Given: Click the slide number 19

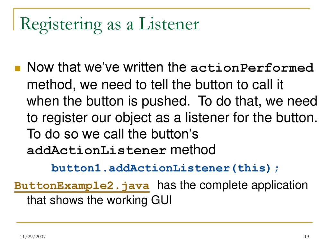Looking at the screenshot, I should click(306, 237).
